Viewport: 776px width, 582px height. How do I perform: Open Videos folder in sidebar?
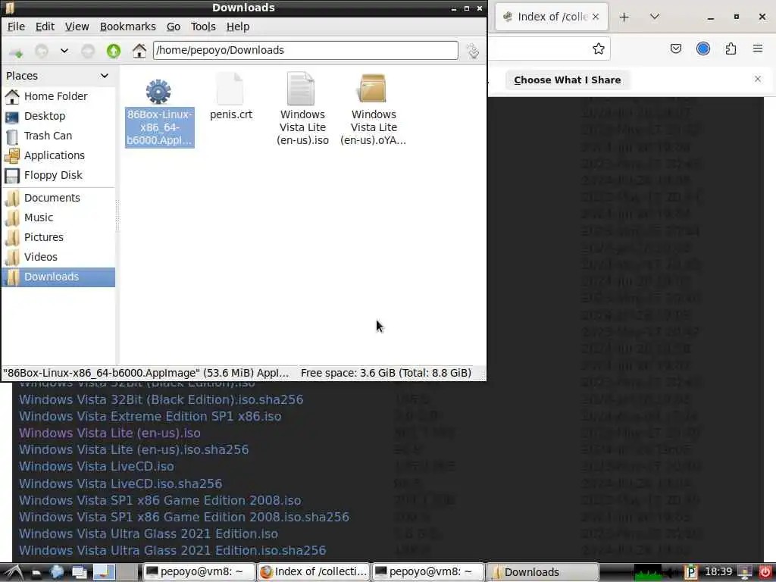coord(58,258)
